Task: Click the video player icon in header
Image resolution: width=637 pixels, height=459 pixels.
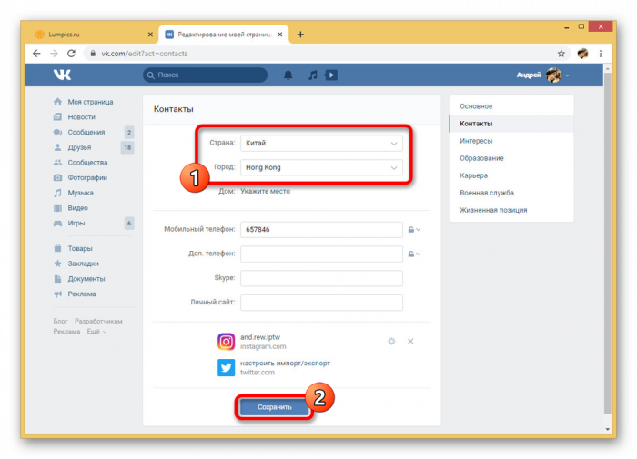Action: pos(332,75)
